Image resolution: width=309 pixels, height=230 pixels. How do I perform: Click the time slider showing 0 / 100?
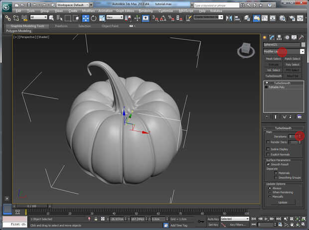pos(31,206)
